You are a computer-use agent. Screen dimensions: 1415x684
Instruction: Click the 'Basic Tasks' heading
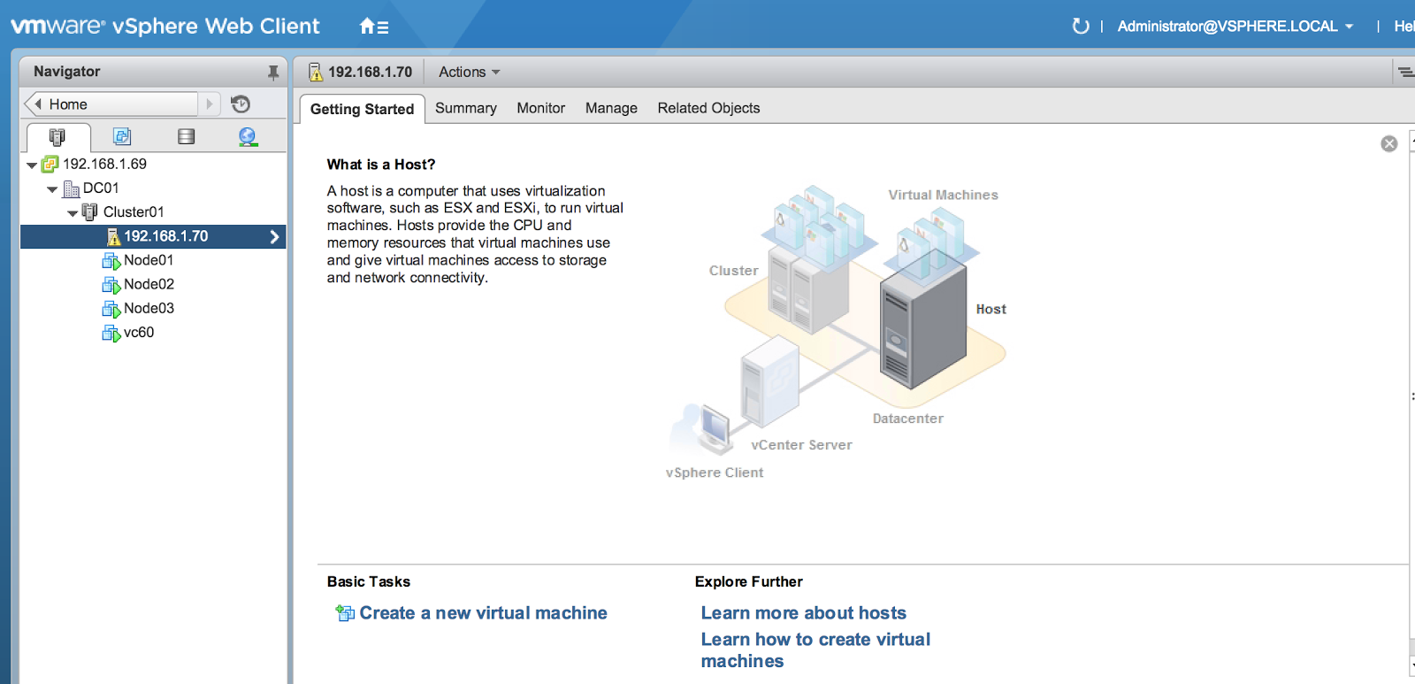(x=369, y=581)
